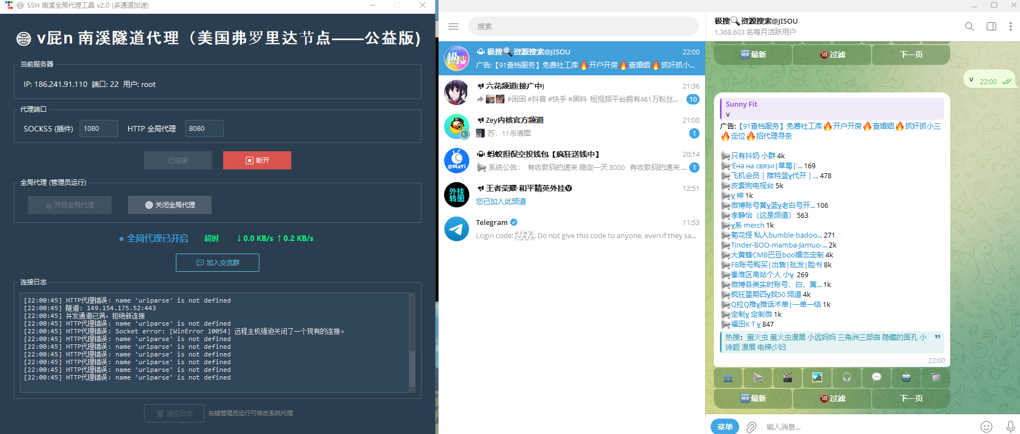
Task: Click 开启全局代理 enable button
Action: pos(70,205)
